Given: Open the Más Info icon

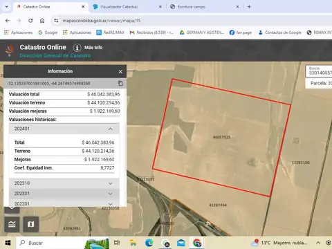Looking at the screenshot, I should click(x=77, y=48).
